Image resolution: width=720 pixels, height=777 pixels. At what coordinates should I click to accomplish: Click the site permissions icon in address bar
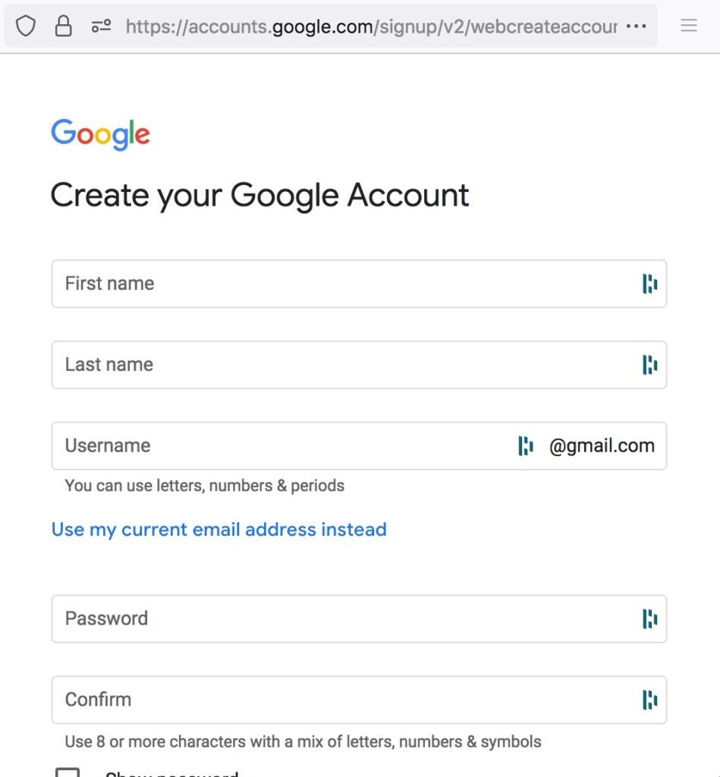(101, 27)
